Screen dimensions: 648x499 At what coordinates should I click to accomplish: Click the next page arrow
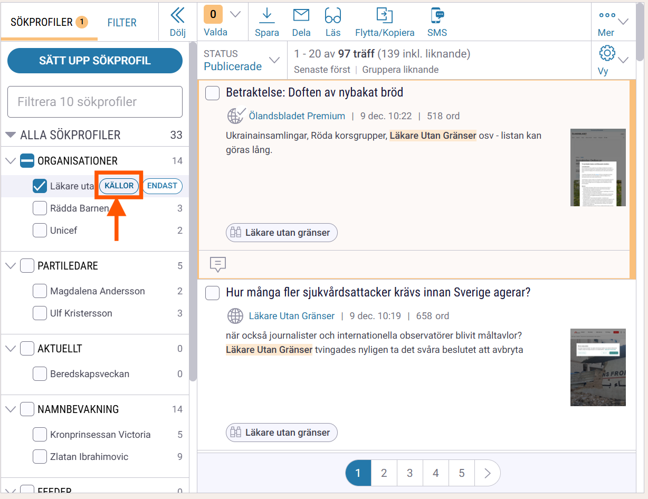(488, 473)
